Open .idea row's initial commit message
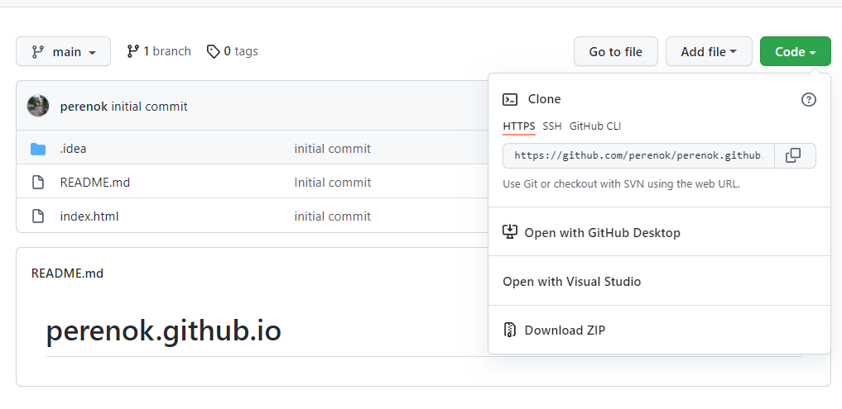842x409 pixels. [332, 149]
